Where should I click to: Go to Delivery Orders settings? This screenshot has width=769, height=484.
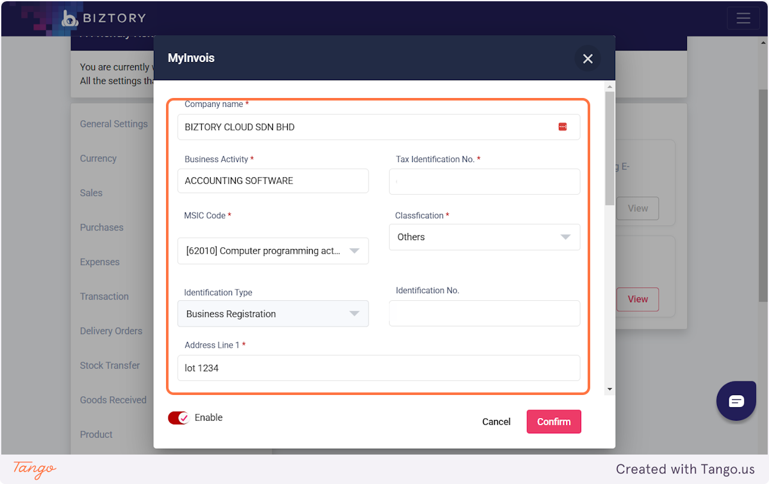pyautogui.click(x=111, y=332)
